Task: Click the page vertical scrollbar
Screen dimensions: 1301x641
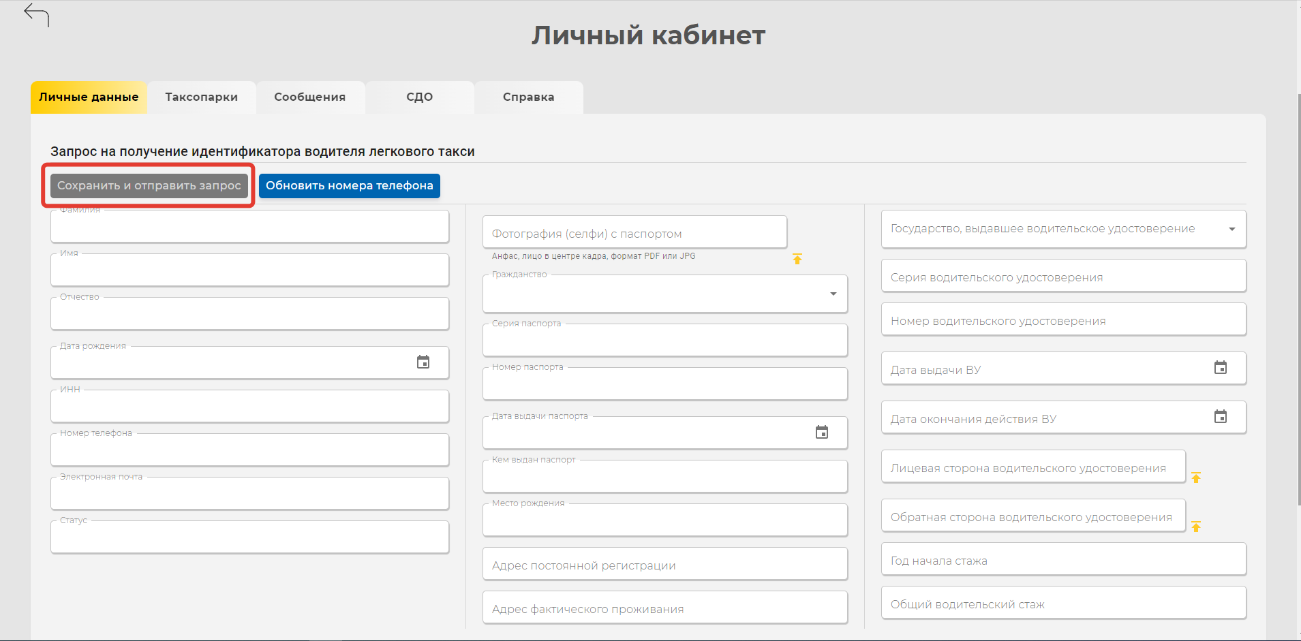Action: tap(1298, 300)
